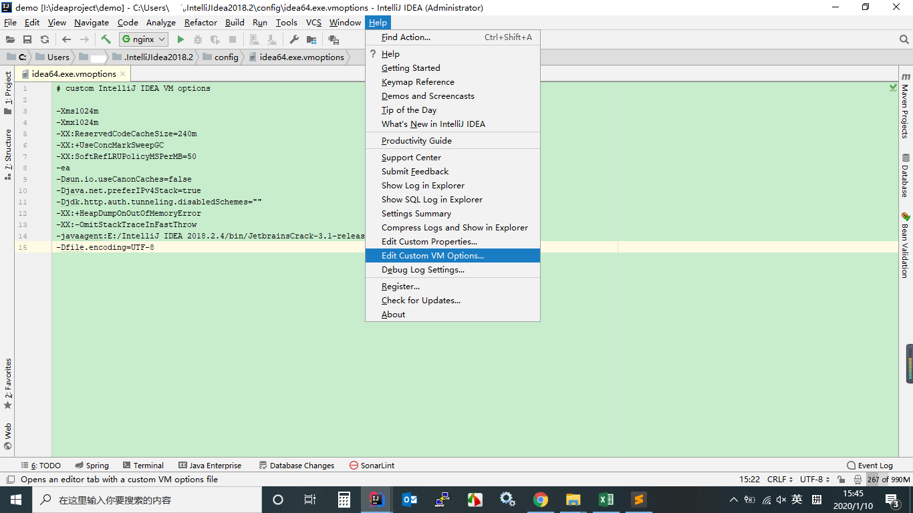
Task: Click the tool windows quick-access icon bottom-left
Action: pyautogui.click(x=9, y=480)
